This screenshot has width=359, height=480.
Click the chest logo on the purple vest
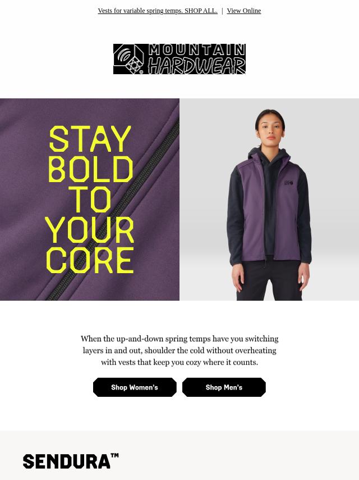pyautogui.click(x=289, y=183)
